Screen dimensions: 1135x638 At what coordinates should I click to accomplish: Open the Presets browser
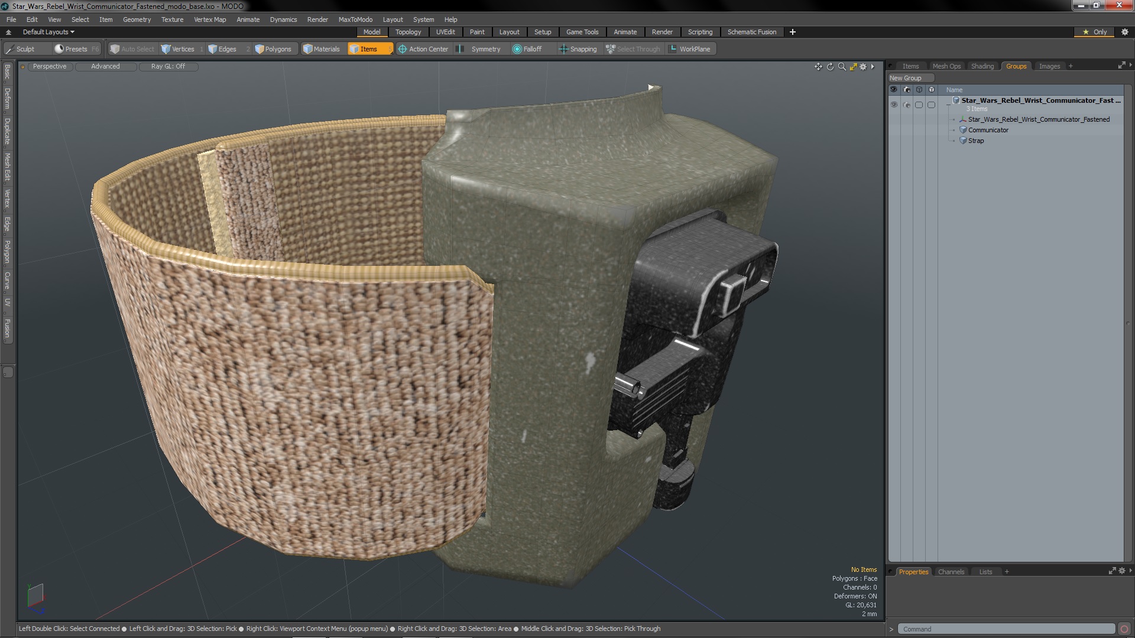pyautogui.click(x=76, y=49)
